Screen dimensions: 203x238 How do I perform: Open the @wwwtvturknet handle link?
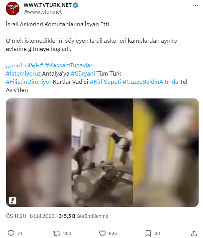click(x=43, y=12)
